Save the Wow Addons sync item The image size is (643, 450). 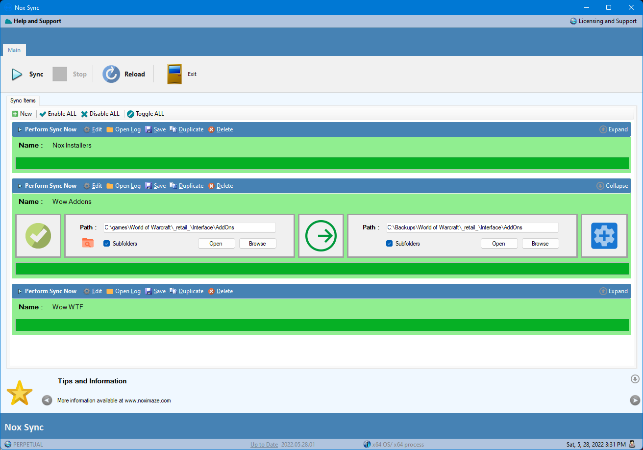[155, 186]
